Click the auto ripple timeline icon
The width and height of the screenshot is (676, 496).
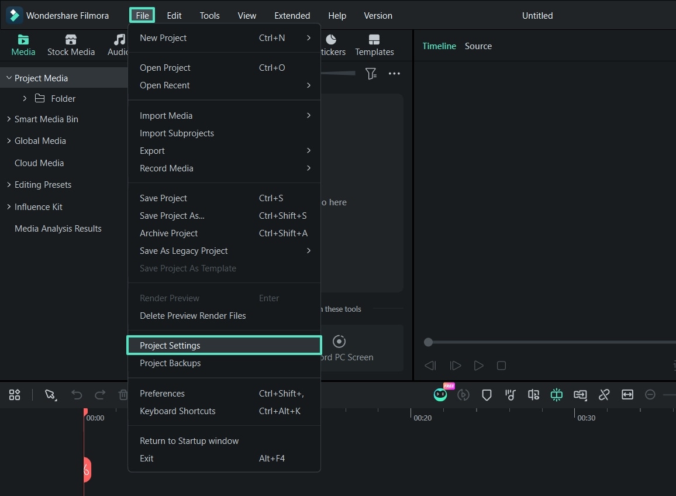533,395
